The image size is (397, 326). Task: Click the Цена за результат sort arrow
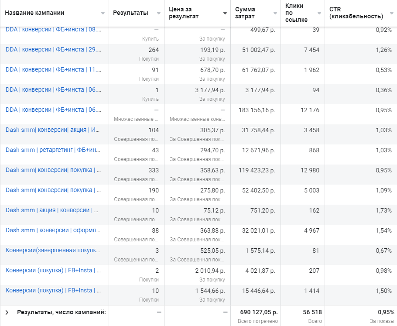[x=225, y=13]
